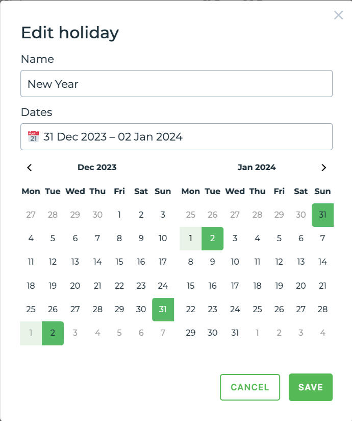
Task: Click the right navigation arrow to view February
Action: tap(323, 168)
